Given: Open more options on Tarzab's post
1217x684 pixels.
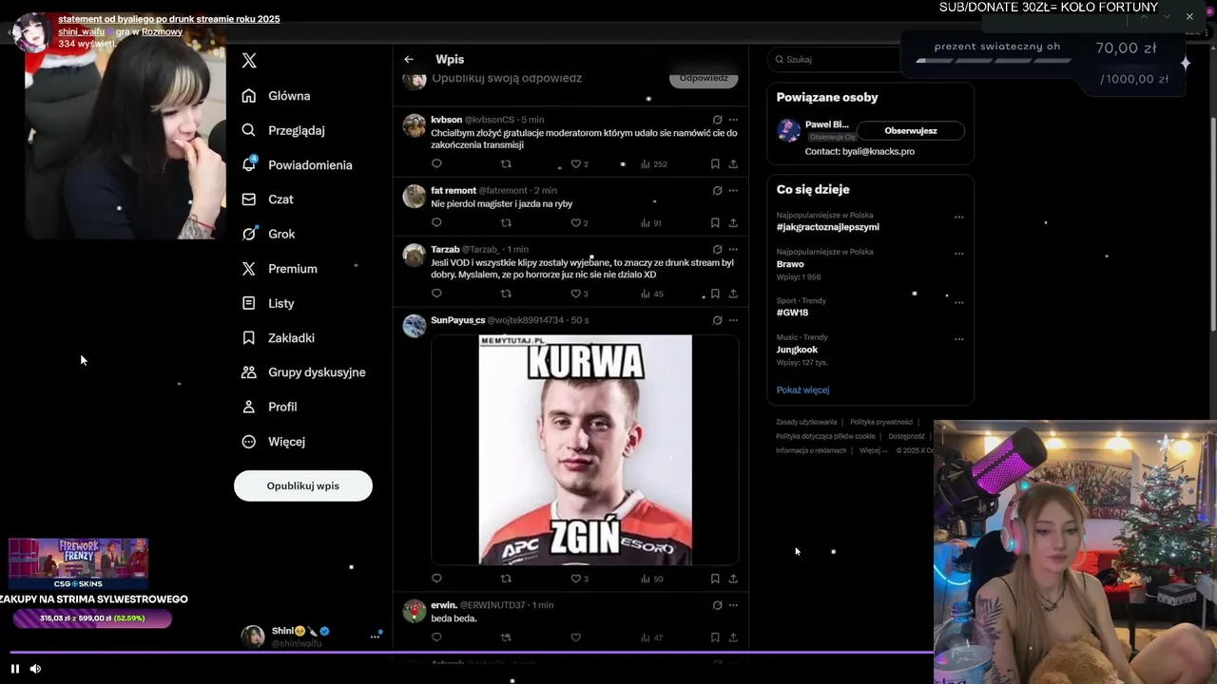Looking at the screenshot, I should (733, 249).
